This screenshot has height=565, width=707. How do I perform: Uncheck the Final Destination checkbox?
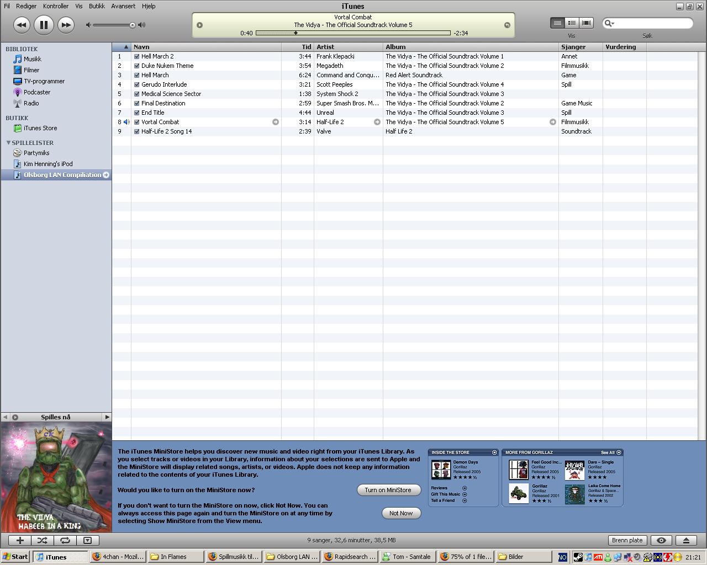136,103
